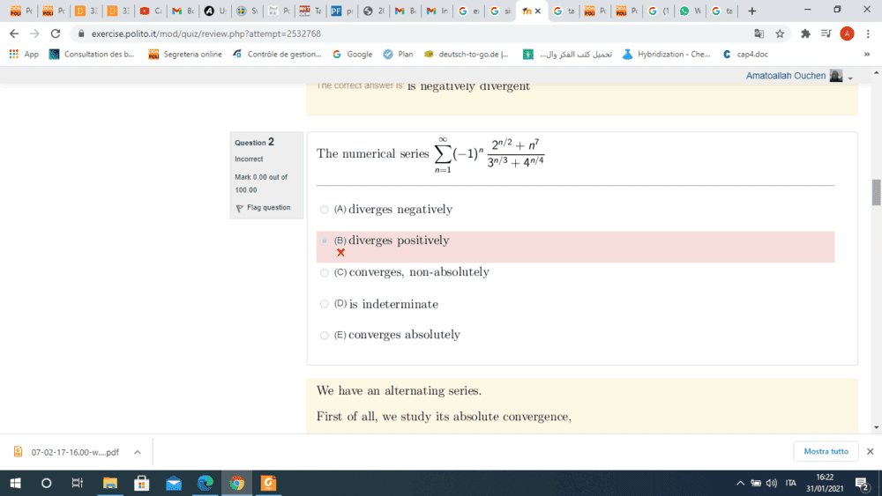Image resolution: width=882 pixels, height=496 pixels.
Task: Show hidden bookmarks with the overflow chevron
Action: (866, 54)
